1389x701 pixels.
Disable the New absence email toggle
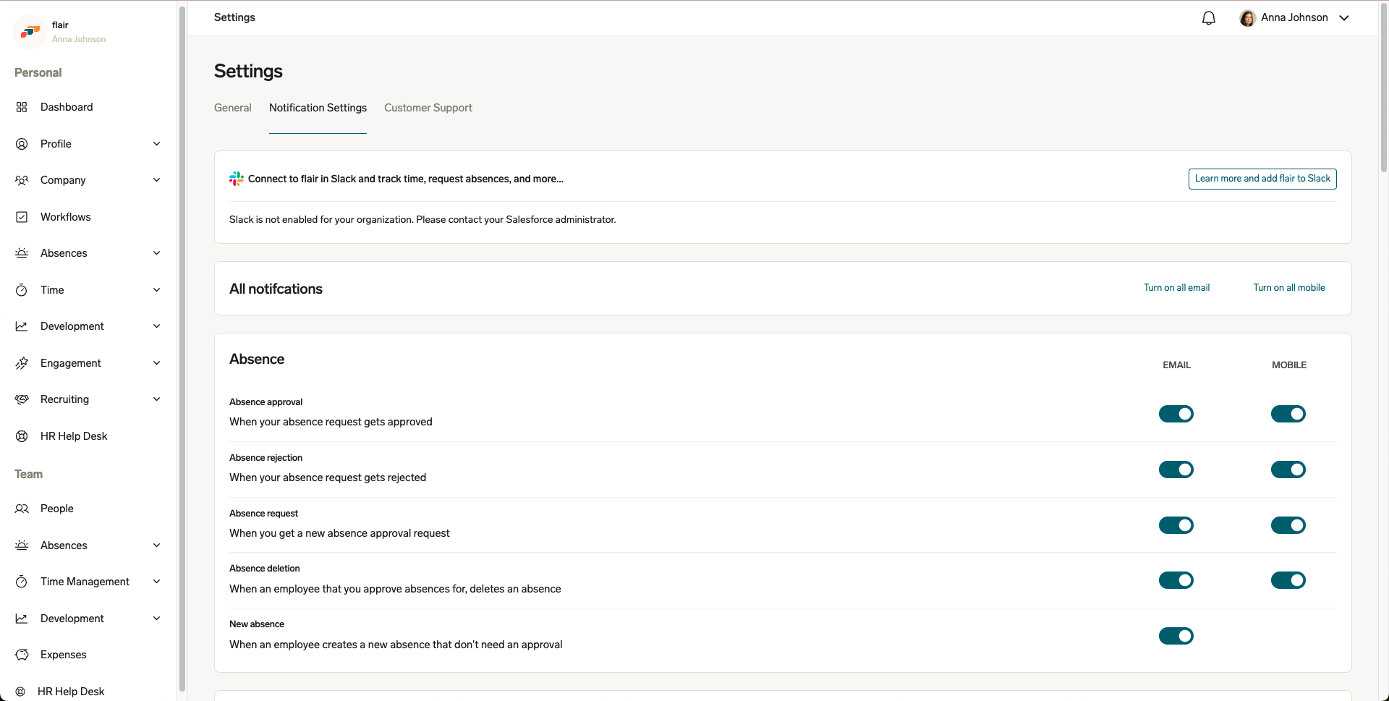point(1176,636)
